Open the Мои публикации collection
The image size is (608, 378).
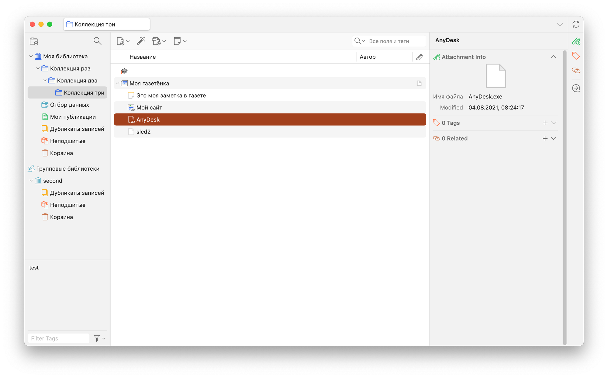[73, 117]
